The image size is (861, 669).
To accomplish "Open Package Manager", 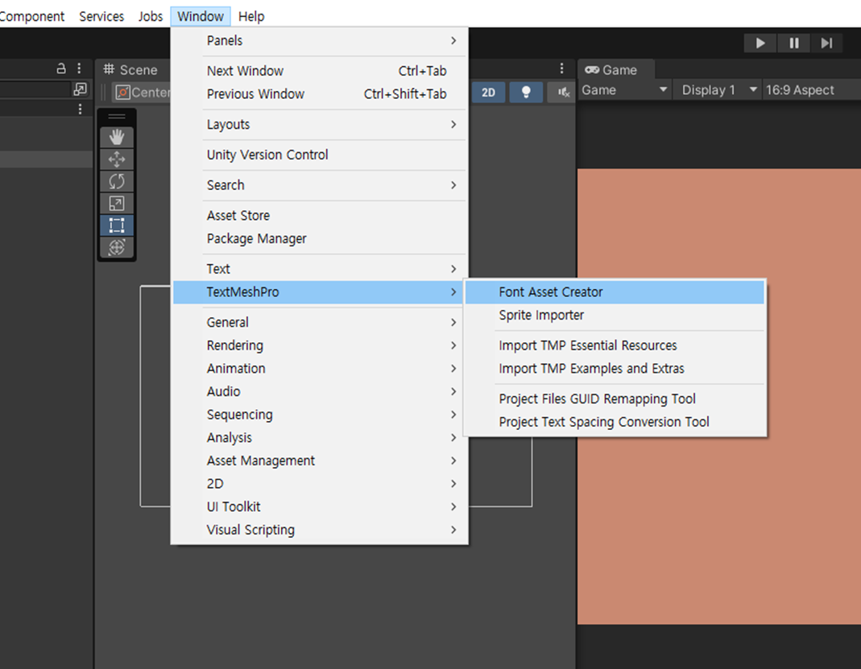I will coord(320,239).
